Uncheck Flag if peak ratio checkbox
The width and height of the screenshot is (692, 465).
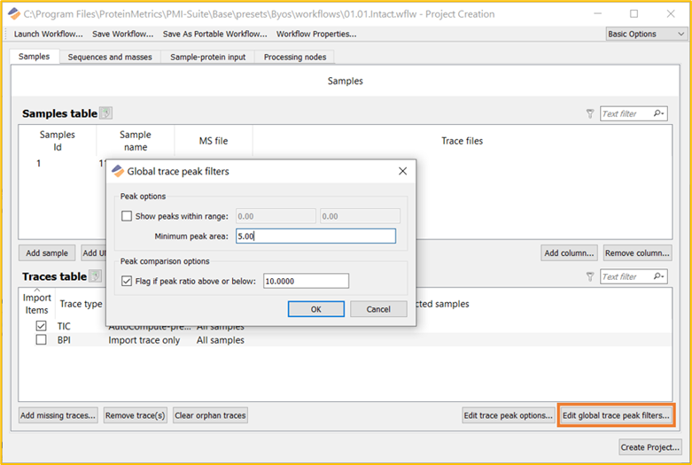click(x=127, y=281)
